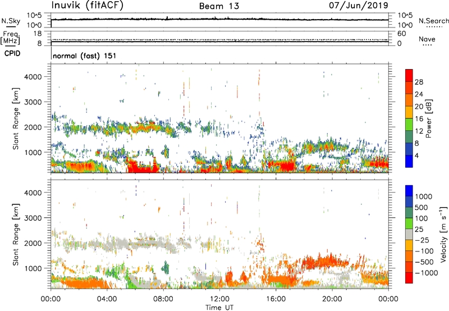
Task: Click the '18' frequency axis value
Action: [x=38, y=34]
